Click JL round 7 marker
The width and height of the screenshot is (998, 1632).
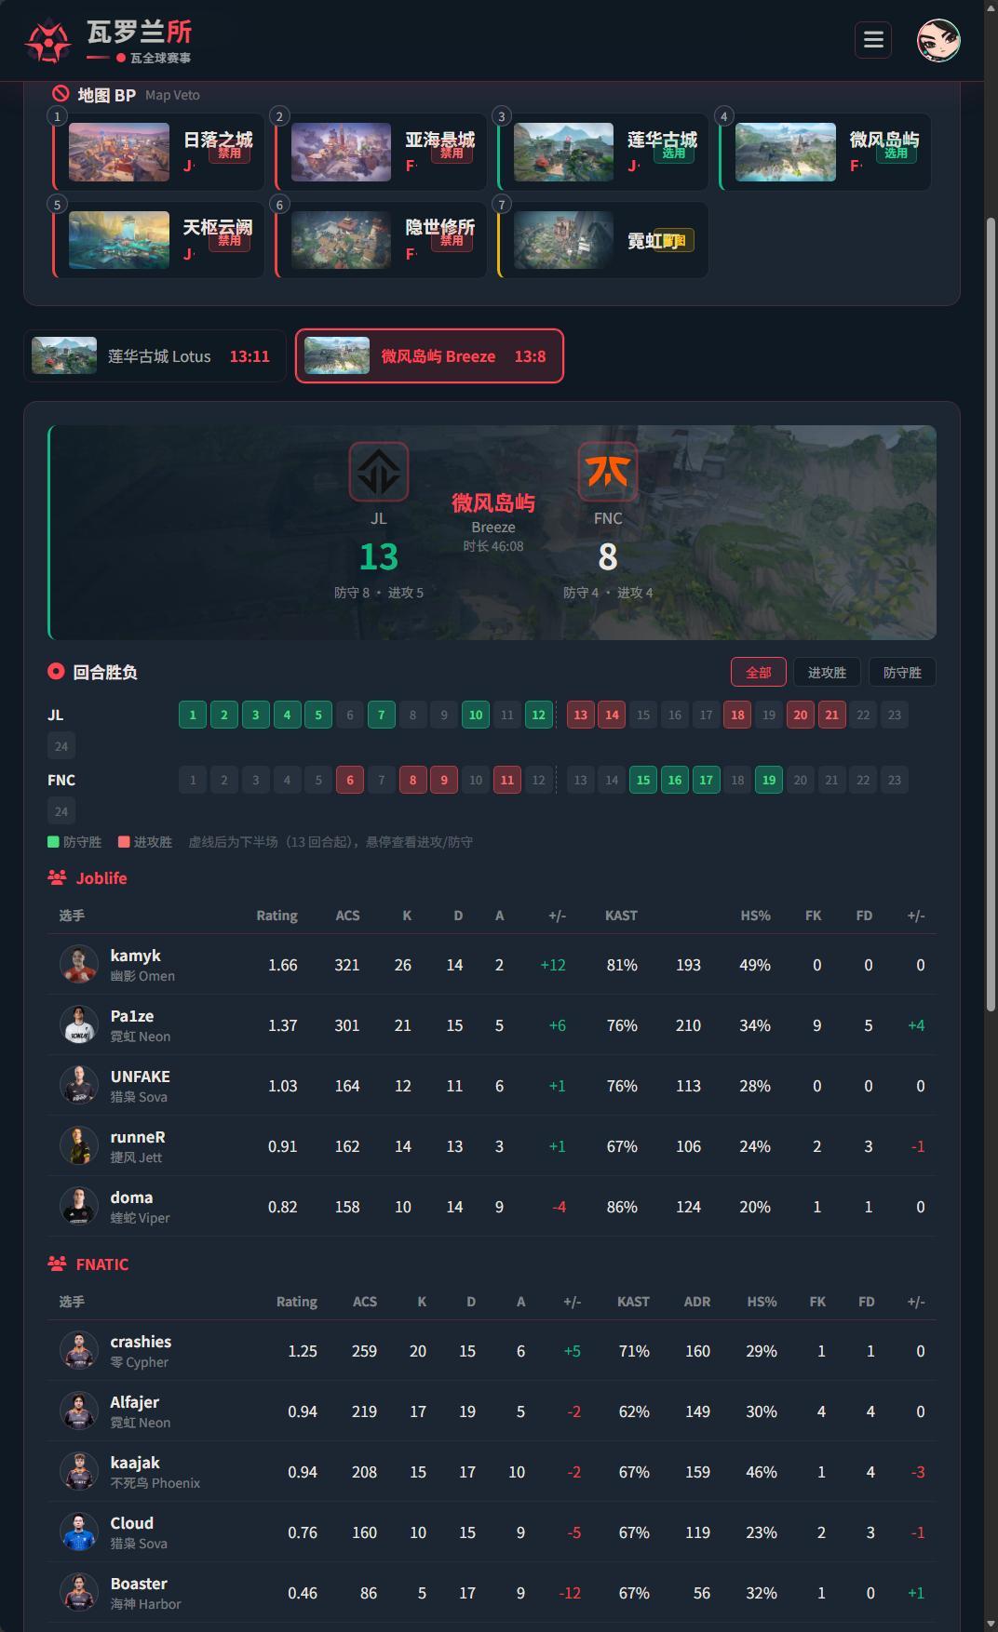click(381, 715)
